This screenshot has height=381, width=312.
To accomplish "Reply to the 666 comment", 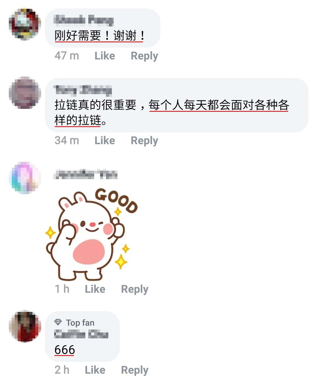I will (x=135, y=370).
